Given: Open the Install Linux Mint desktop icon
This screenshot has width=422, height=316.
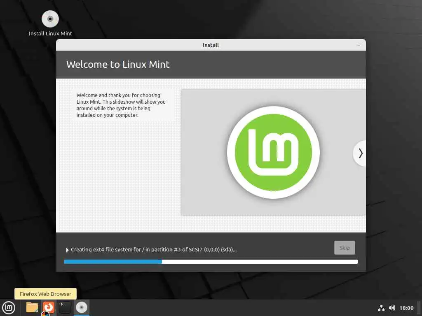Looking at the screenshot, I should point(50,23).
